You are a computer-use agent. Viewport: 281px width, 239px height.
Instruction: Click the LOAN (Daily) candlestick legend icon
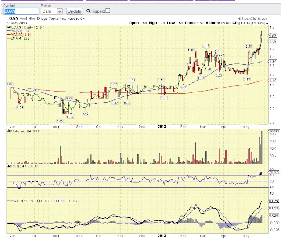pos(9,27)
